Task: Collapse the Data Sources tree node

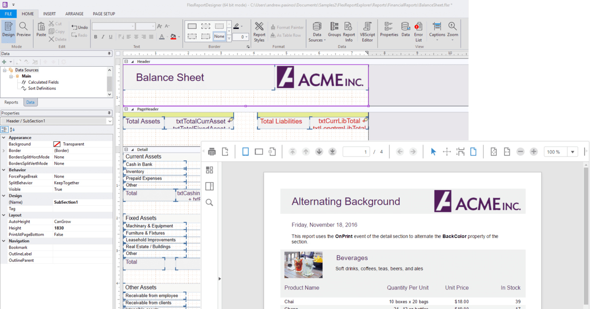Action: tap(4, 70)
